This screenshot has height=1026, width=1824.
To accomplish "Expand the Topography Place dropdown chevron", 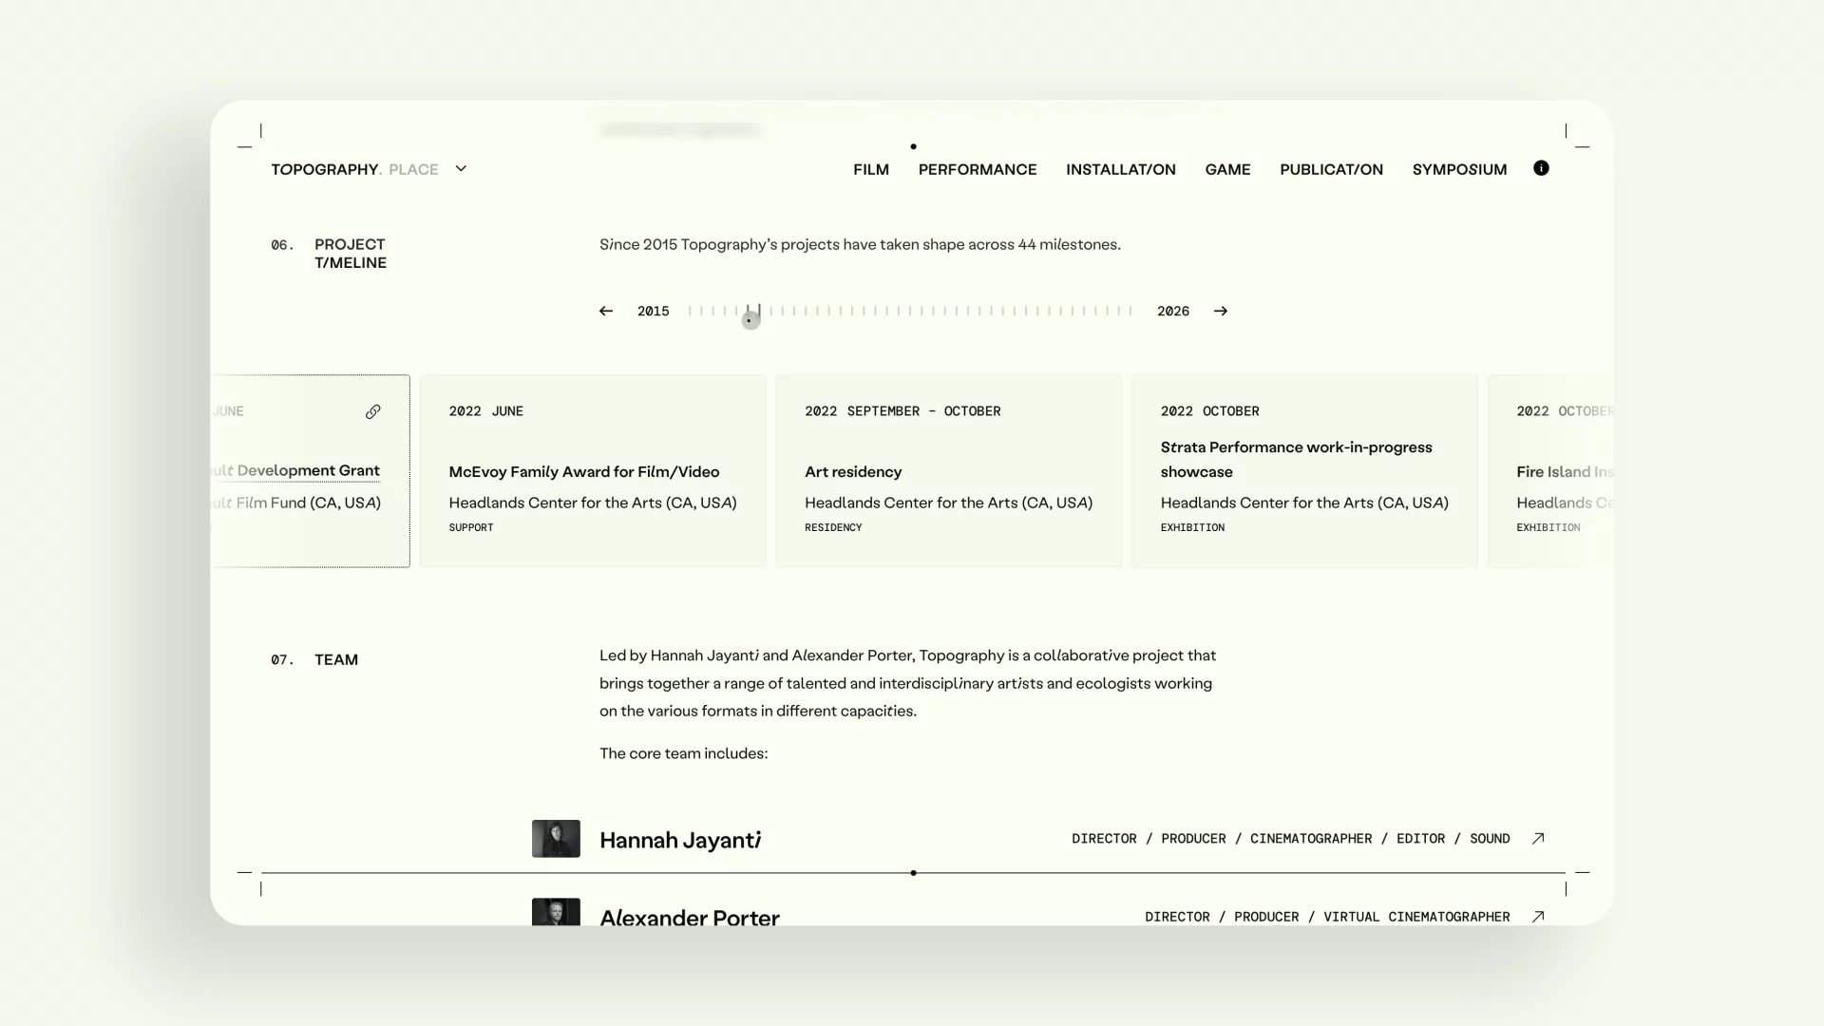I will click(461, 169).
